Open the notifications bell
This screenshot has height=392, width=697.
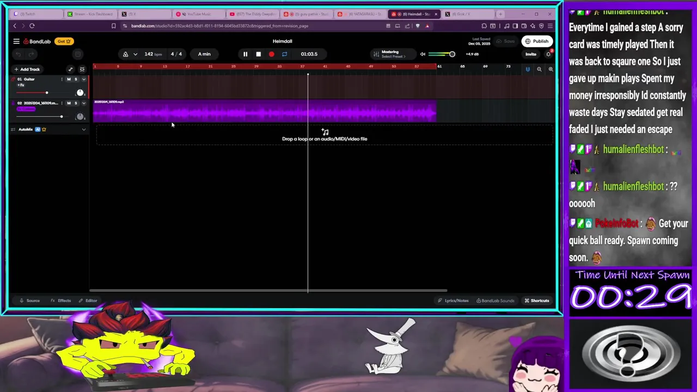pos(548,54)
